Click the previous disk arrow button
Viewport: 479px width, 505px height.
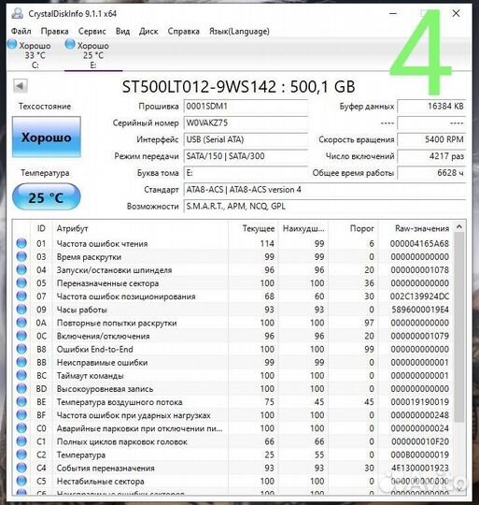pyautogui.click(x=20, y=86)
